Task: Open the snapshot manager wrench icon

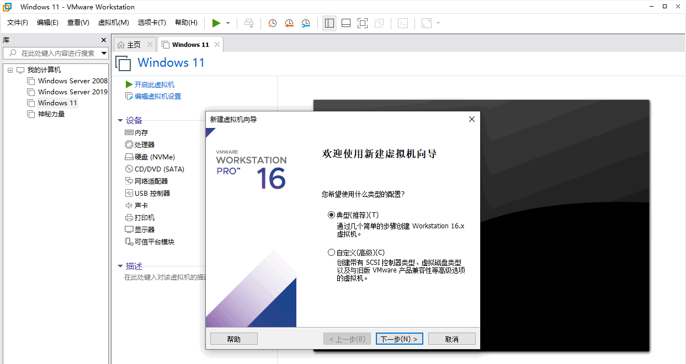Action: pyautogui.click(x=306, y=23)
